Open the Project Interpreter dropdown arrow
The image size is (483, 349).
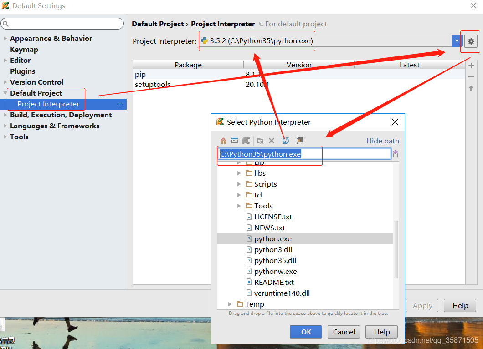457,40
